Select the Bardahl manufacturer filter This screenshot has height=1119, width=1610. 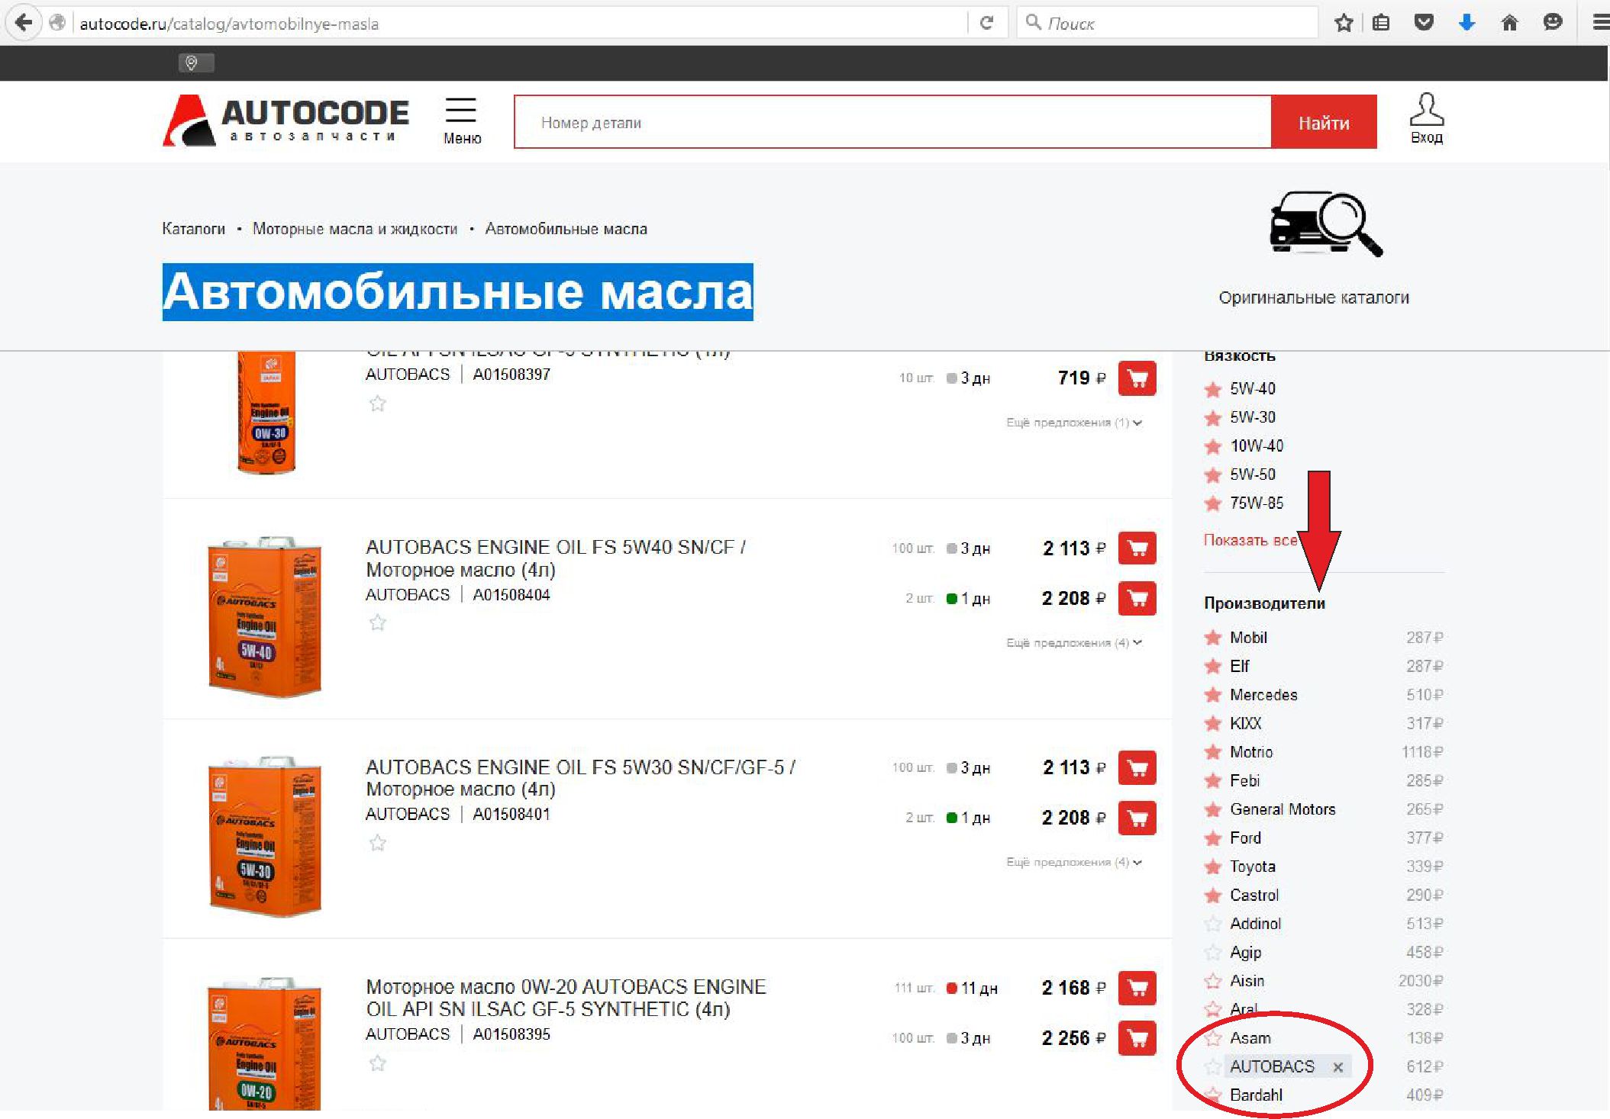pos(1256,1095)
